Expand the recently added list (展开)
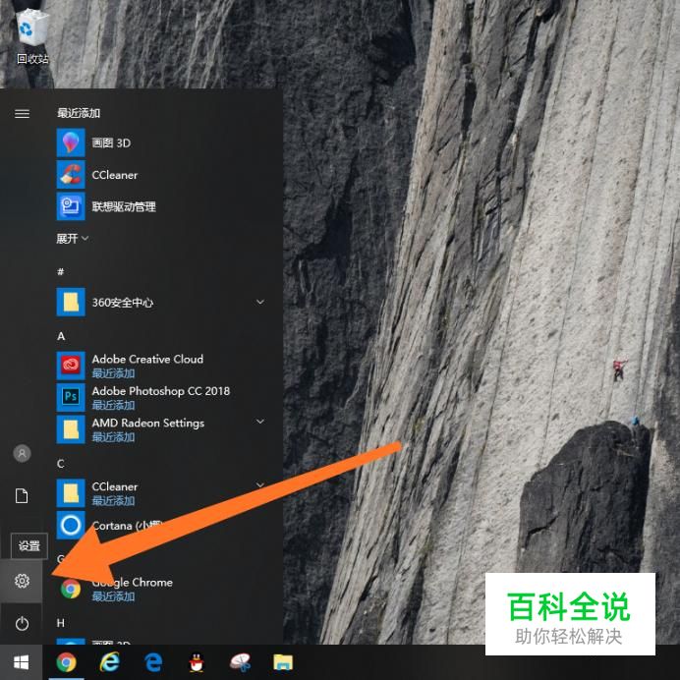 (x=73, y=239)
